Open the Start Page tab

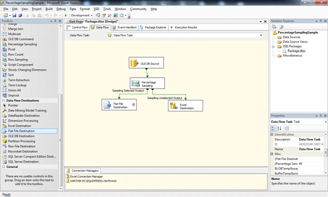click(x=75, y=22)
